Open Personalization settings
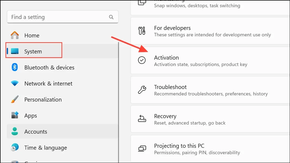This screenshot has height=163, width=290. coord(63,99)
